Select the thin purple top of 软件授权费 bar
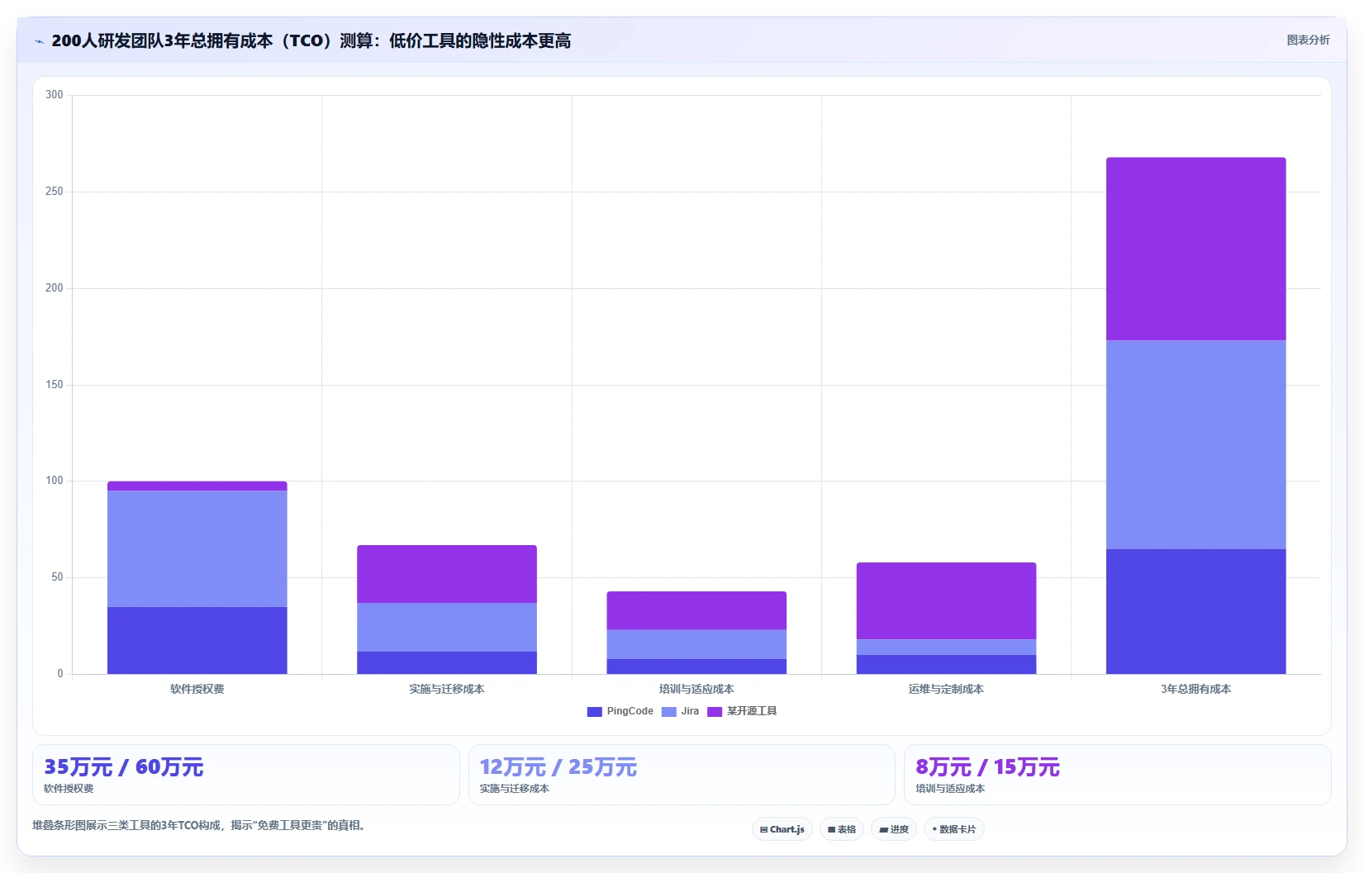The width and height of the screenshot is (1364, 873). [x=197, y=486]
